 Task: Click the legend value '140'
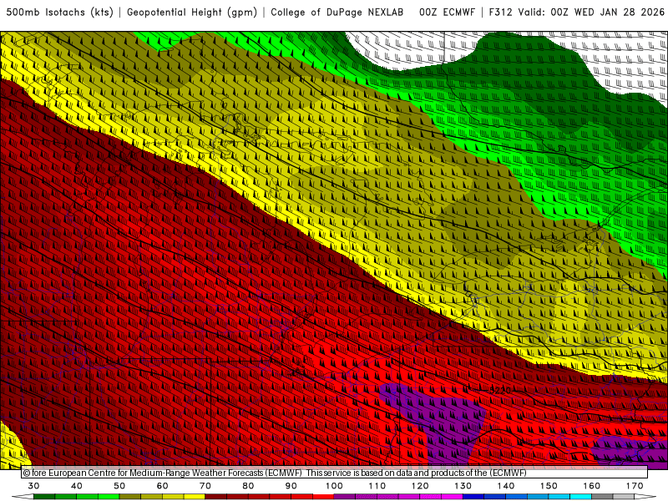click(x=506, y=486)
